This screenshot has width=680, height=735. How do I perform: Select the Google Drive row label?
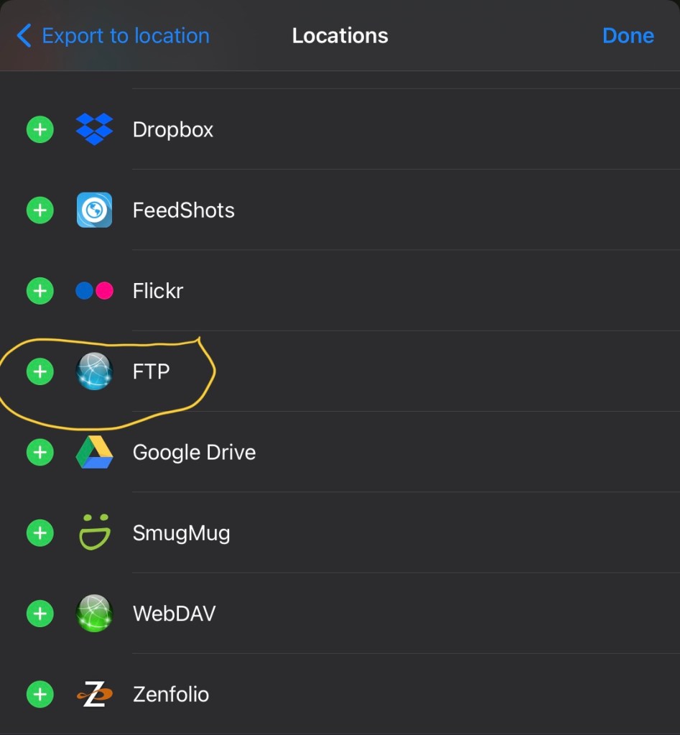click(x=194, y=453)
